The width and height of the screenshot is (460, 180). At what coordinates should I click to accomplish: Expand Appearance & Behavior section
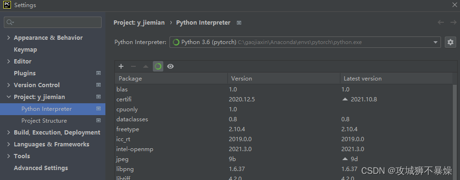[x=8, y=38]
